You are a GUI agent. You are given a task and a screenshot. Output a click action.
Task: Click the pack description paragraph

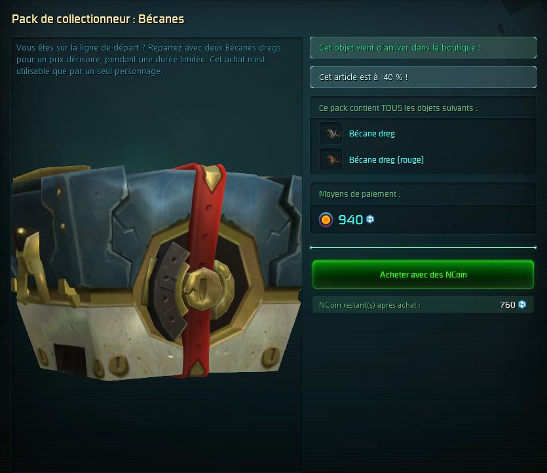click(149, 60)
